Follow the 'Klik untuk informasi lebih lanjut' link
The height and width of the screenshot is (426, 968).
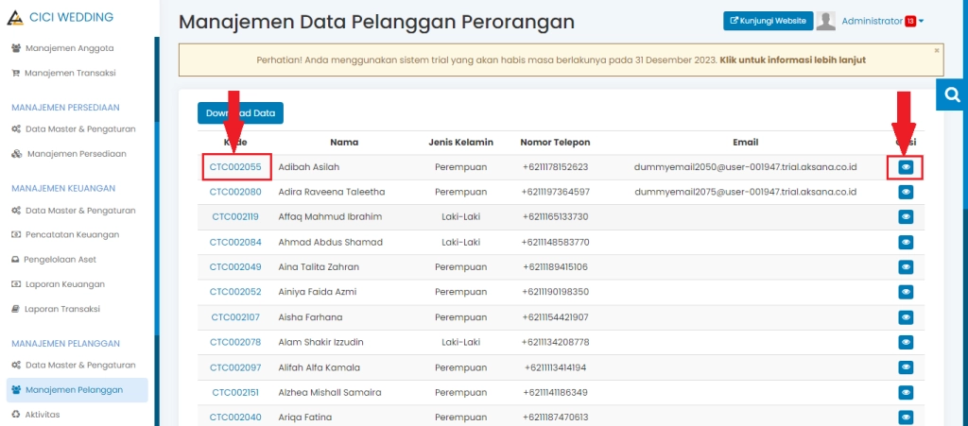click(x=793, y=60)
